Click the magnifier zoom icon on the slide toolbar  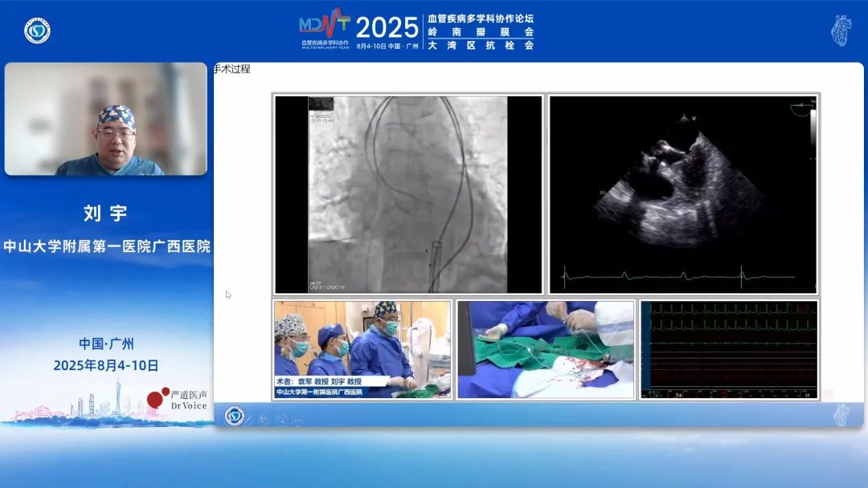click(x=281, y=420)
